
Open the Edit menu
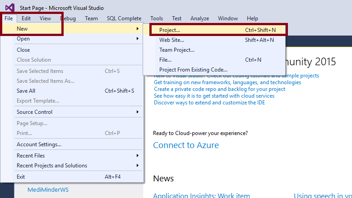click(x=26, y=18)
